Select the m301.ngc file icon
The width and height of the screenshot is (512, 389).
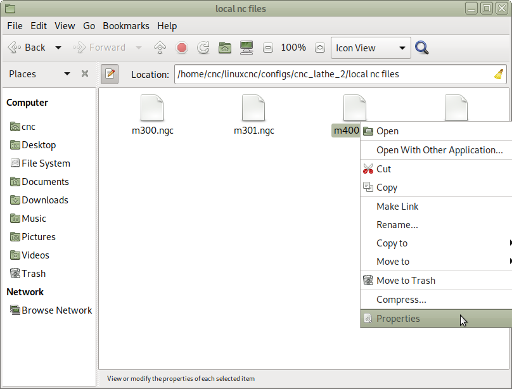[x=253, y=108]
